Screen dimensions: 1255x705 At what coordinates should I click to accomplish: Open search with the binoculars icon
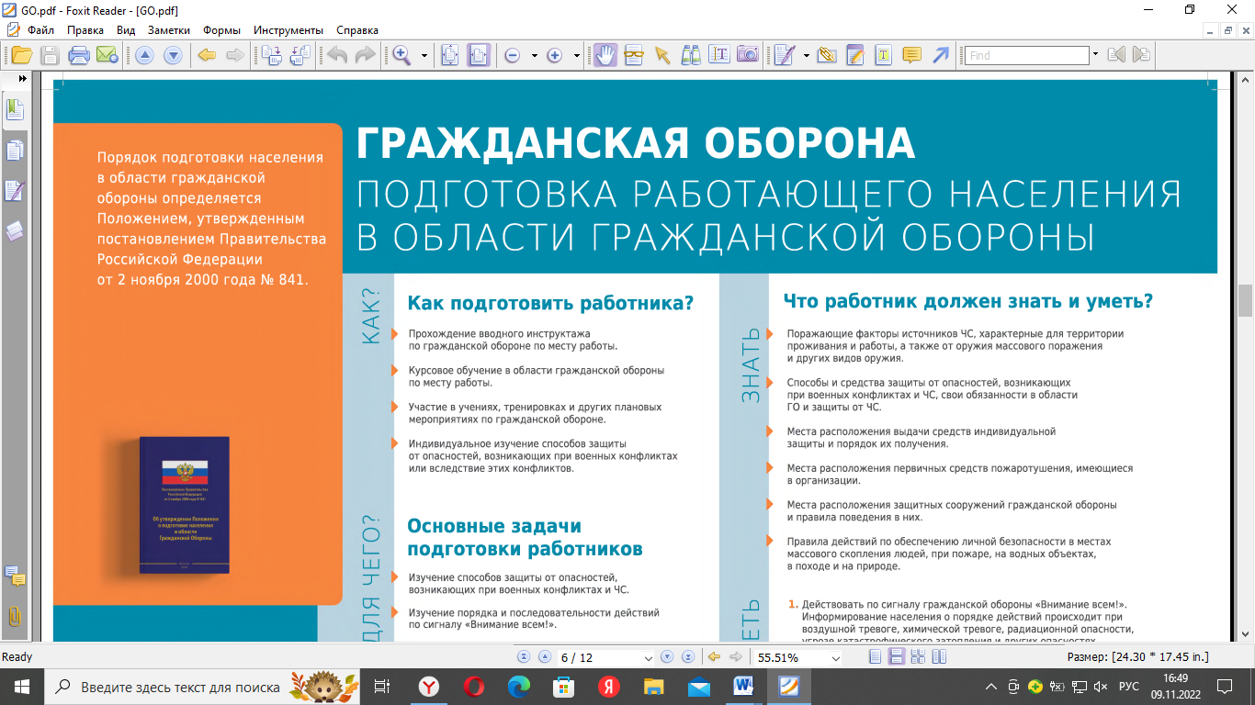pyautogui.click(x=691, y=55)
